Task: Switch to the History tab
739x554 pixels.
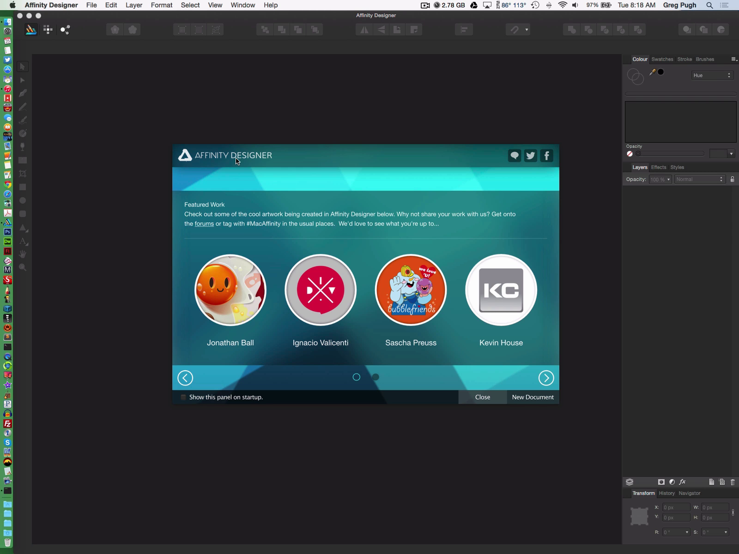Action: (x=666, y=493)
